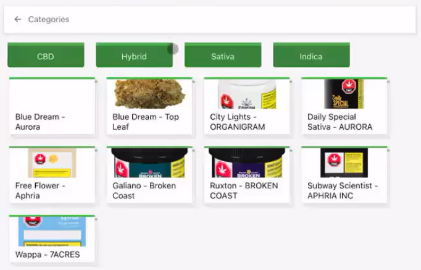Select the Hybrid category filter
The height and width of the screenshot is (270, 421).
coord(134,56)
